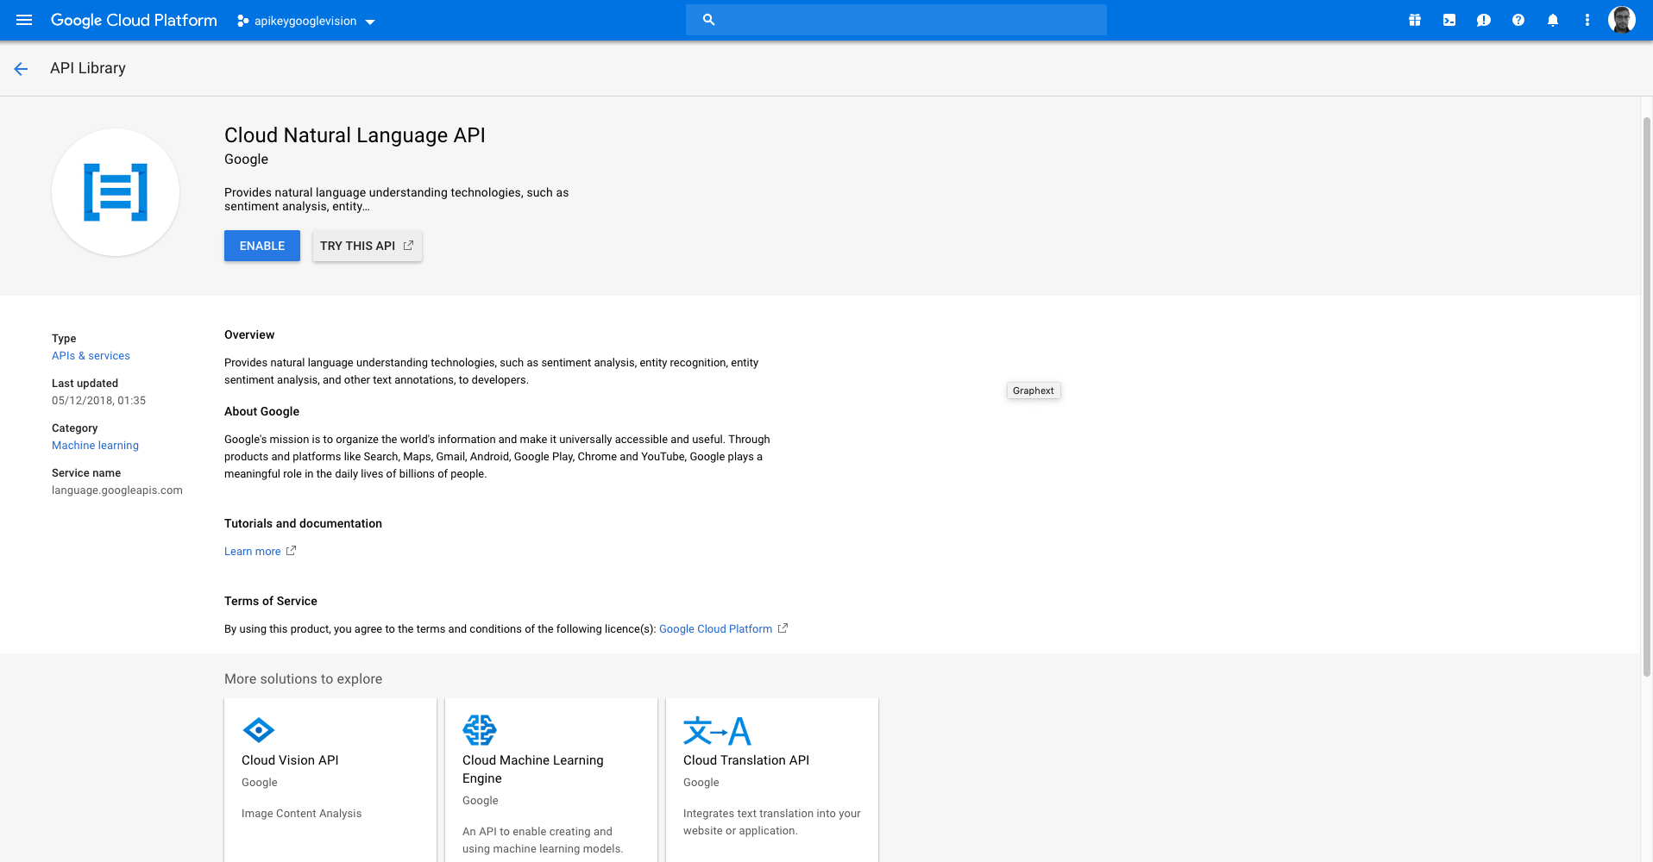This screenshot has width=1653, height=862.
Task: Open the APIs & services type link
Action: click(x=91, y=356)
